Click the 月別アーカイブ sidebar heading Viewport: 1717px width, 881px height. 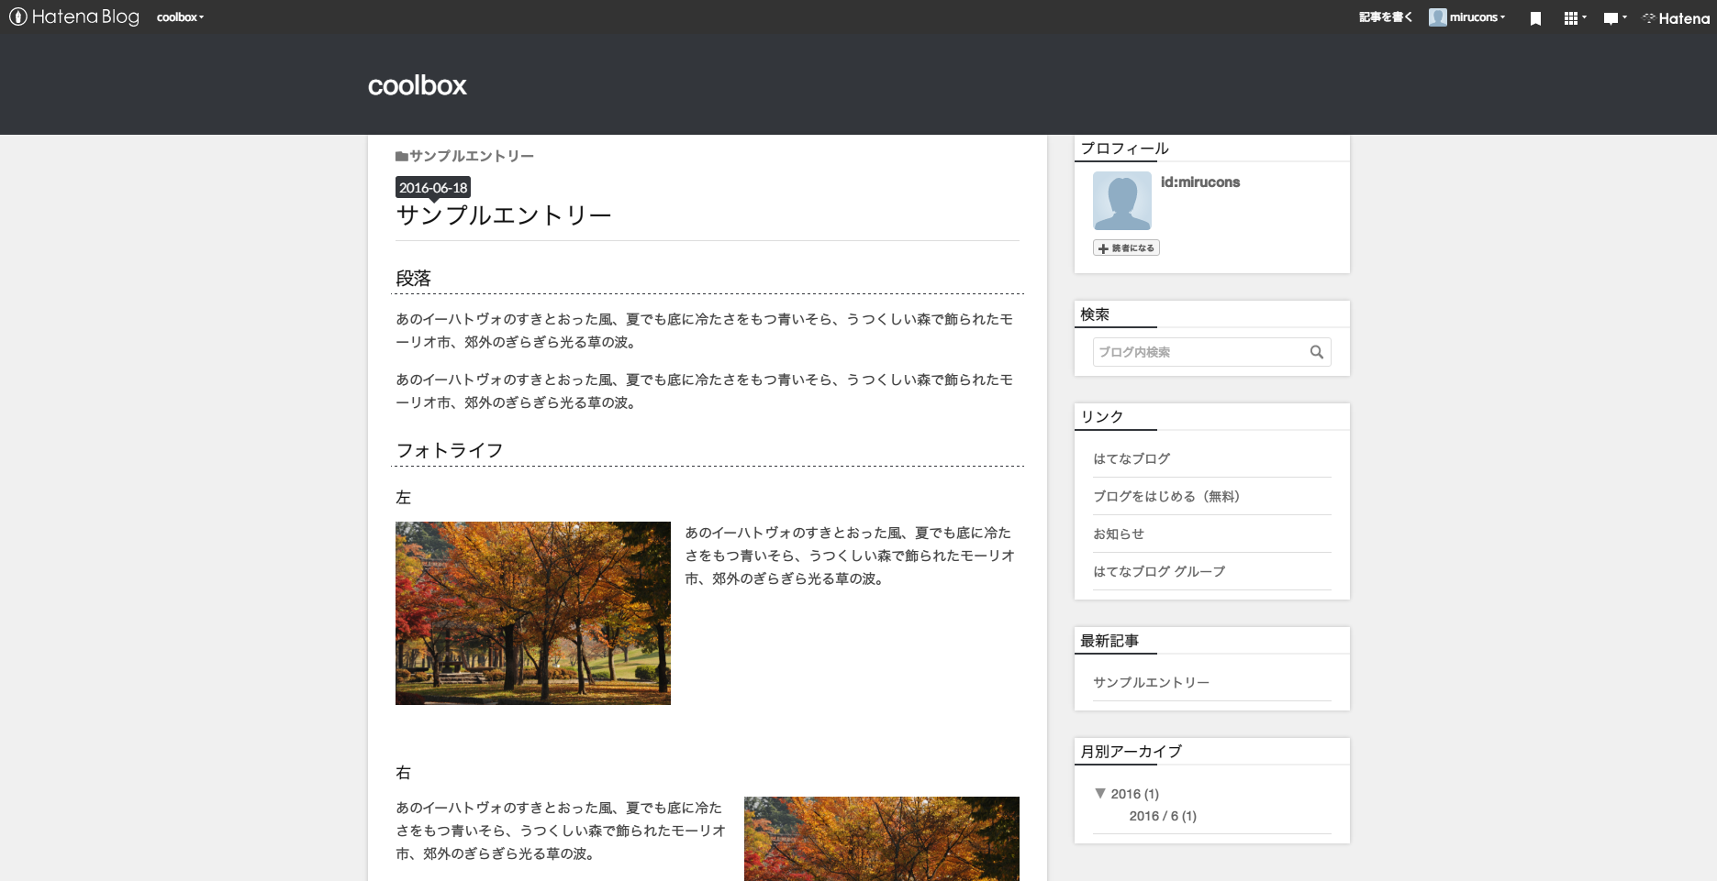point(1131,752)
